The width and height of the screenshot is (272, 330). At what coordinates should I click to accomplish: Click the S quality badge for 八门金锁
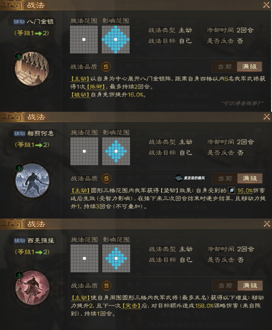(106, 67)
